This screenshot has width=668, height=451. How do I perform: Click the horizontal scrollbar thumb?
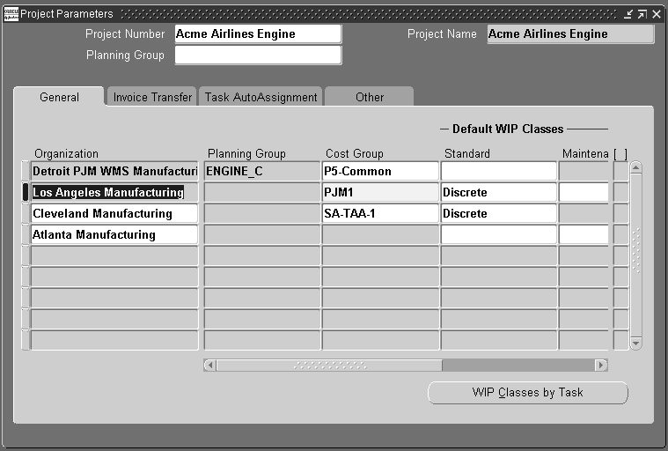pos(329,365)
